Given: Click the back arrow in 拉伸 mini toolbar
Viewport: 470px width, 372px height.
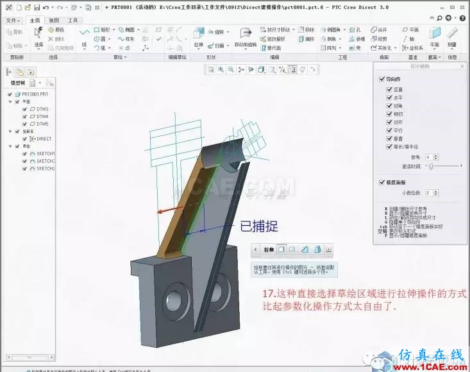Looking at the screenshot, I should [x=255, y=249].
